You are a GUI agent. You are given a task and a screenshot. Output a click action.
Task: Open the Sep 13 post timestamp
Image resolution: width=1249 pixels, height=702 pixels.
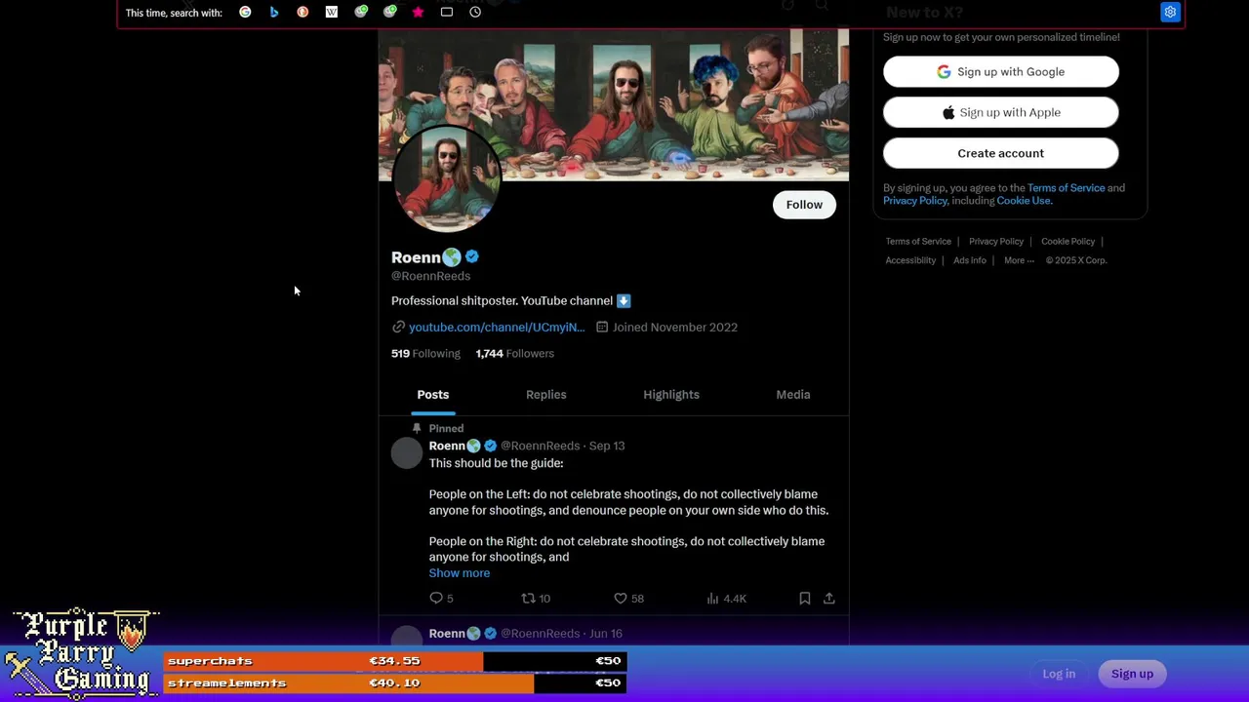coord(607,446)
